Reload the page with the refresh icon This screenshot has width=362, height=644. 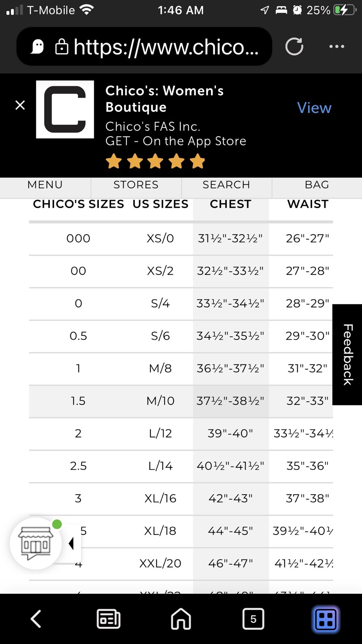click(x=294, y=46)
